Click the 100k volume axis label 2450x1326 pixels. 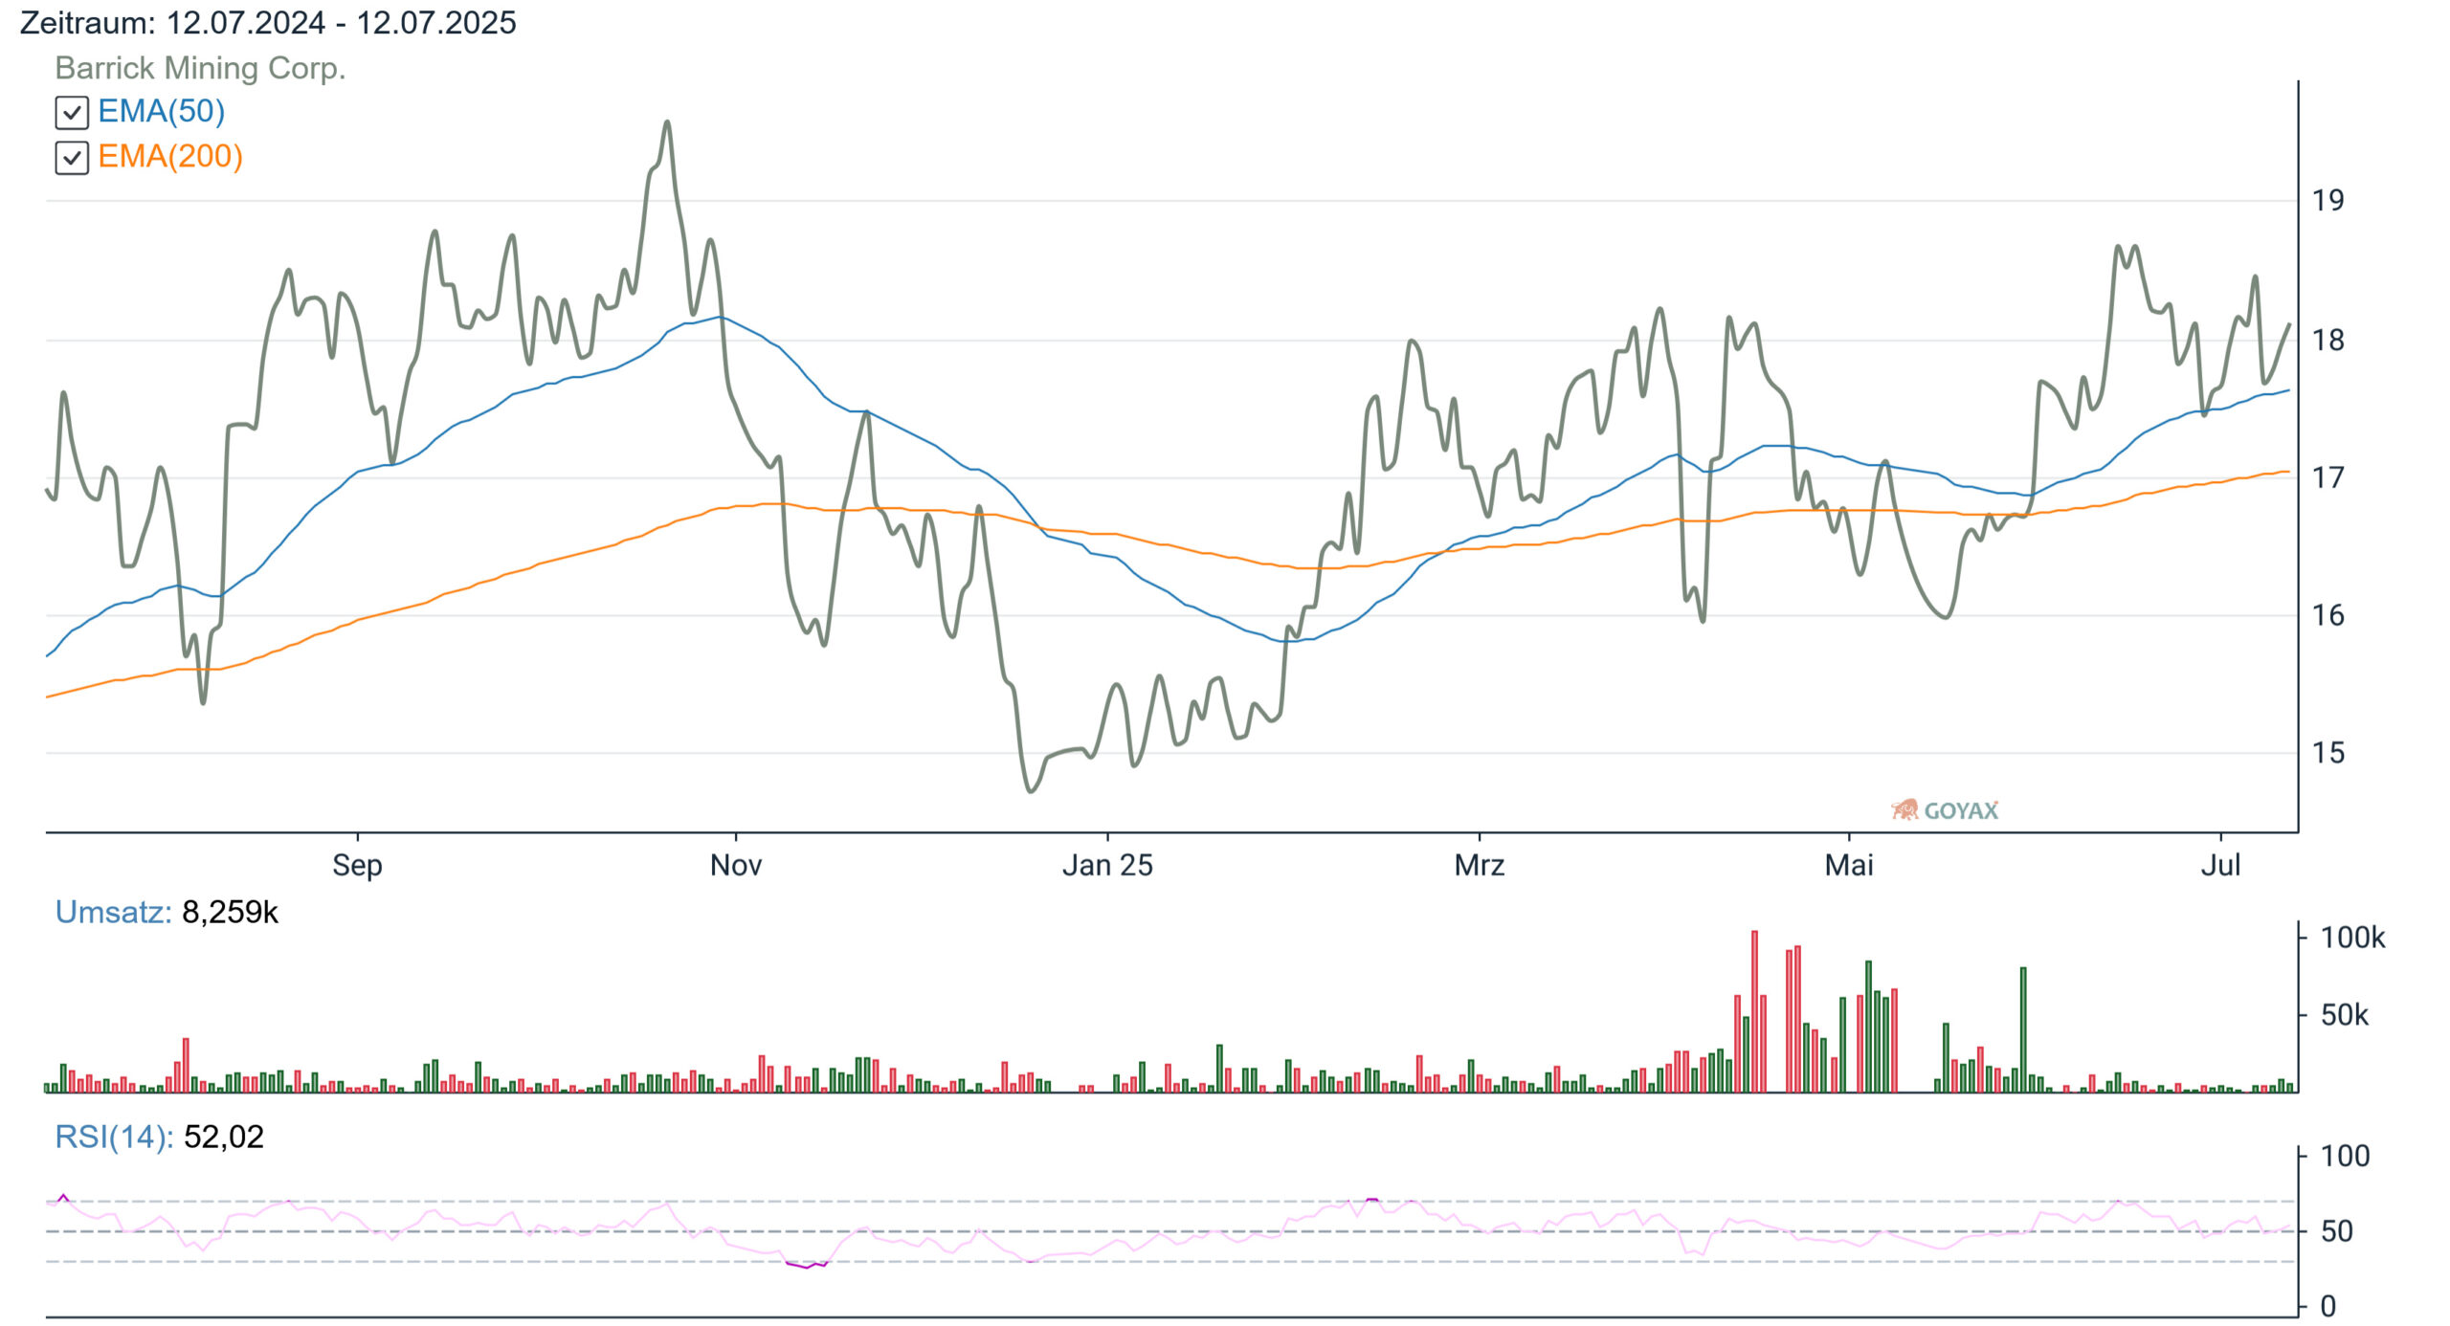point(2352,938)
